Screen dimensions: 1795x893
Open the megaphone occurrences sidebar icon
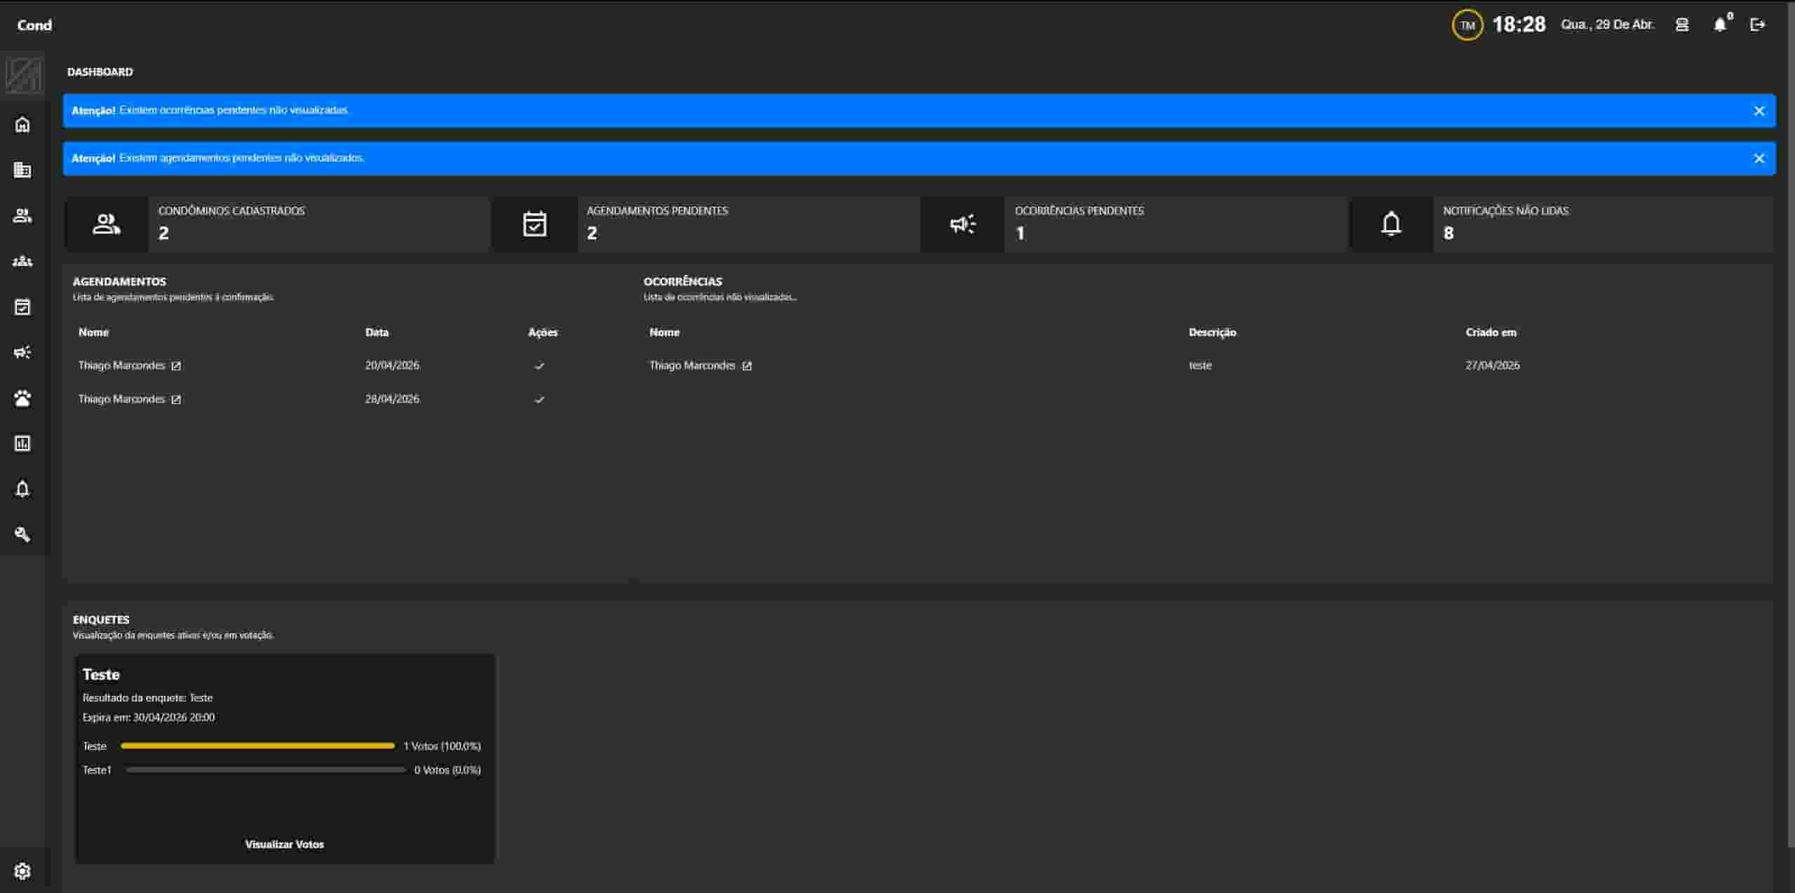(x=22, y=352)
